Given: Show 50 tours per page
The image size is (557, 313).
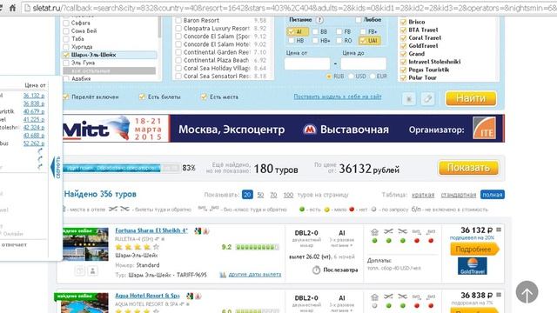Looking at the screenshot, I should coord(260,195).
